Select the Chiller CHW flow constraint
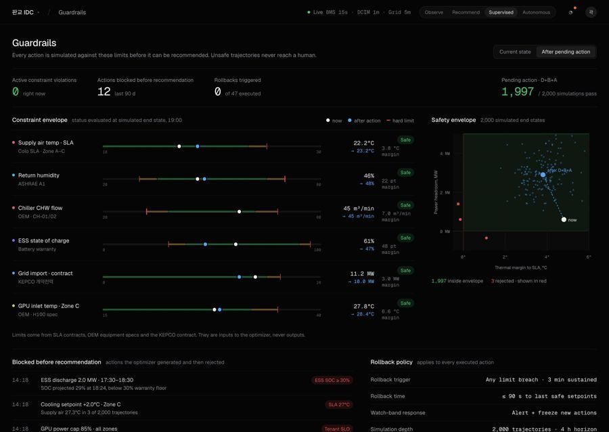Viewport: 609px width, 432px height. [x=40, y=208]
